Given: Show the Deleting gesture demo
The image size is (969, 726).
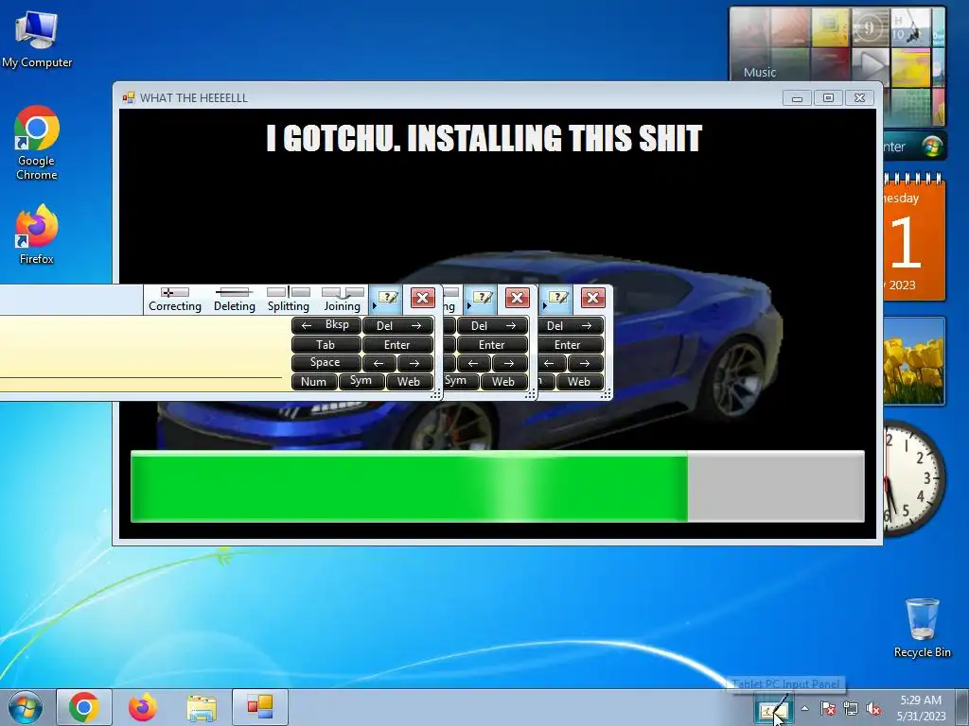Looking at the screenshot, I should [235, 300].
